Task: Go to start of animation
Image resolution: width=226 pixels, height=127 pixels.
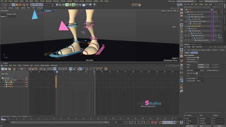Action: [x=126, y=122]
